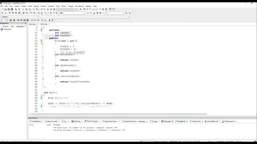Open the Plugins menu

pyautogui.click(x=71, y=6)
